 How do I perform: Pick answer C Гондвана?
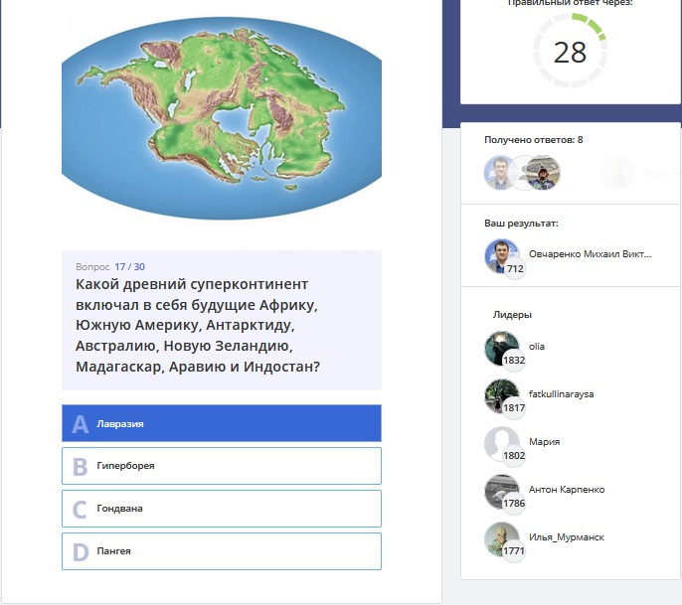pyautogui.click(x=222, y=509)
